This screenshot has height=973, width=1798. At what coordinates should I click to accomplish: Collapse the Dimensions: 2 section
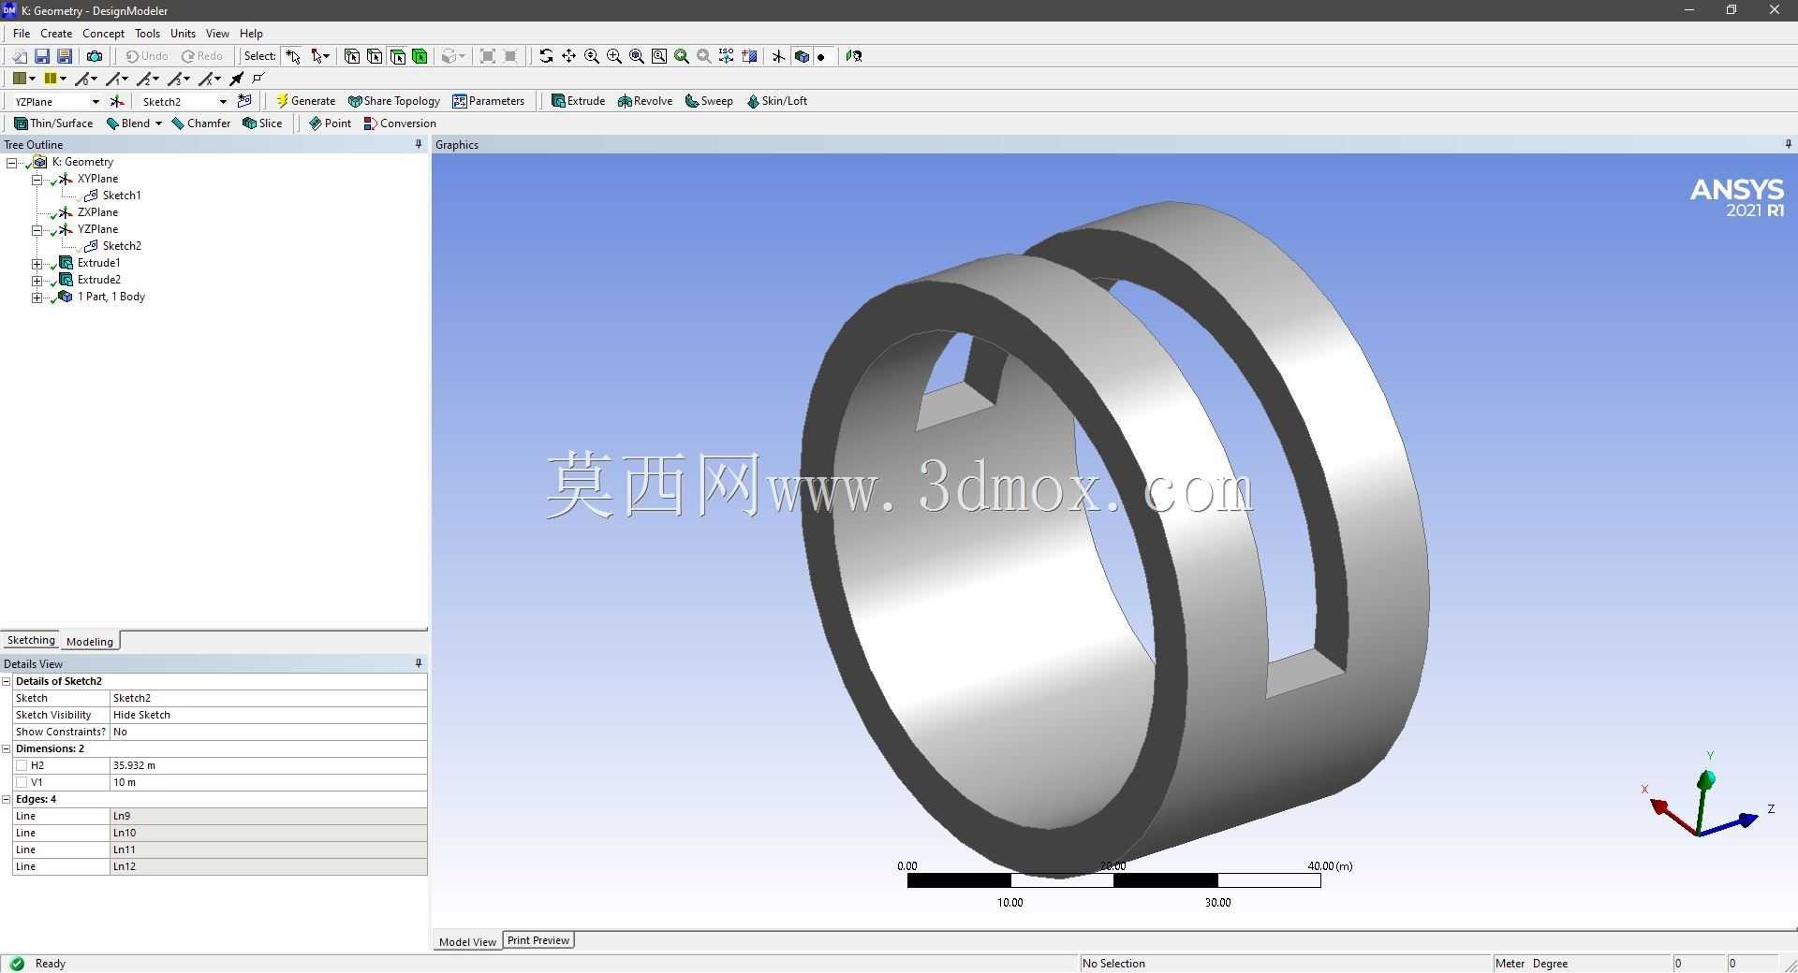tap(7, 748)
